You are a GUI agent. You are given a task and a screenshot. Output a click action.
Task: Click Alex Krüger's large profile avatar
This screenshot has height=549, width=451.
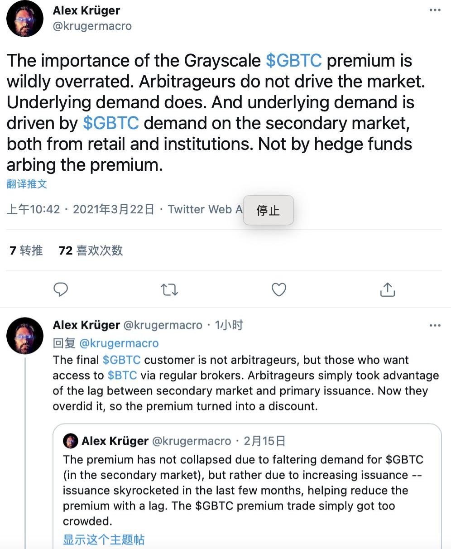25,19
